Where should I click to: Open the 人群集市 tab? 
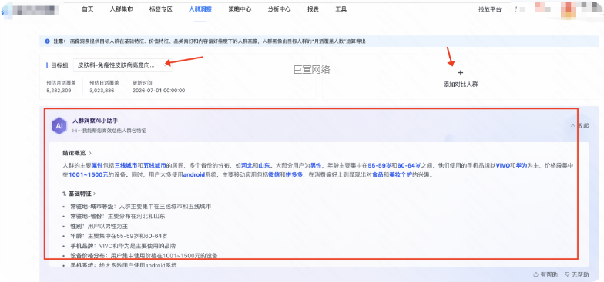(x=122, y=9)
